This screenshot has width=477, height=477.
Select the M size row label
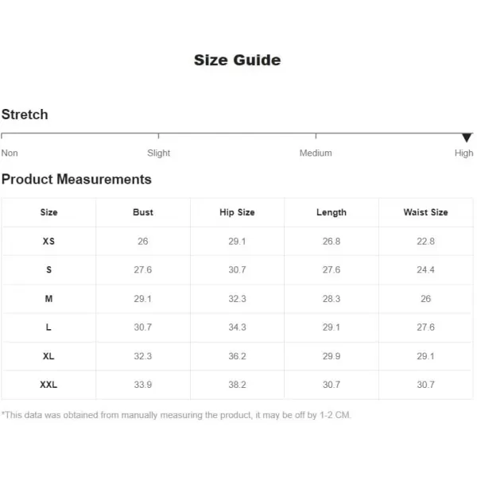tap(48, 299)
